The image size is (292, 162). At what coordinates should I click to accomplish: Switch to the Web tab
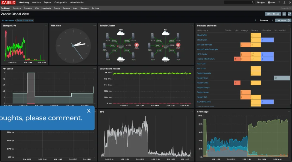[37, 8]
